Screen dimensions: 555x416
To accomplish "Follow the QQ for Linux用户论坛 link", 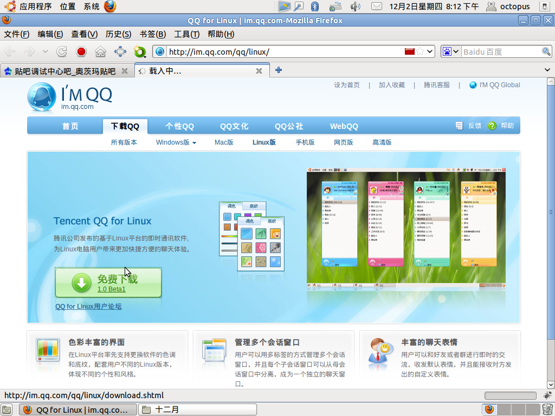I will tap(88, 307).
